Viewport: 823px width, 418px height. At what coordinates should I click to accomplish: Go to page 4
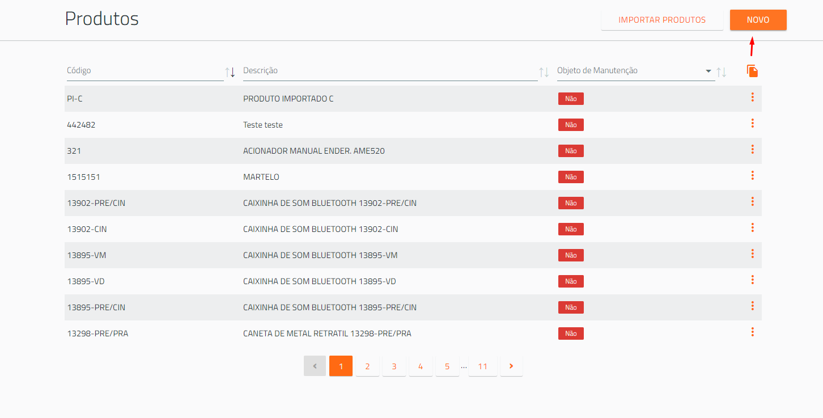point(421,366)
